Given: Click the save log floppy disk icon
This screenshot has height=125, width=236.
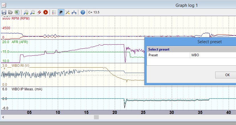Looking at the screenshot, I should coord(4,12).
